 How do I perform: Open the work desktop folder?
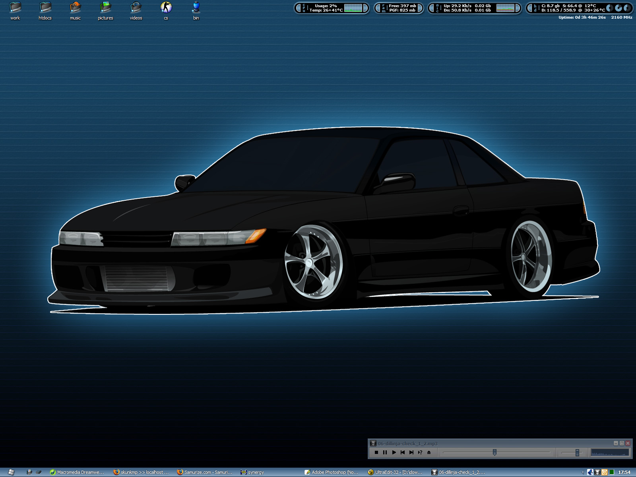(15, 8)
